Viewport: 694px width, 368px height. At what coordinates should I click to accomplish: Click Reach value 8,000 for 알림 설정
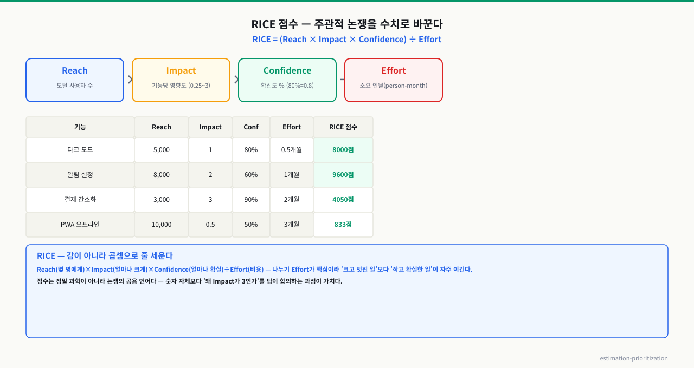162,175
